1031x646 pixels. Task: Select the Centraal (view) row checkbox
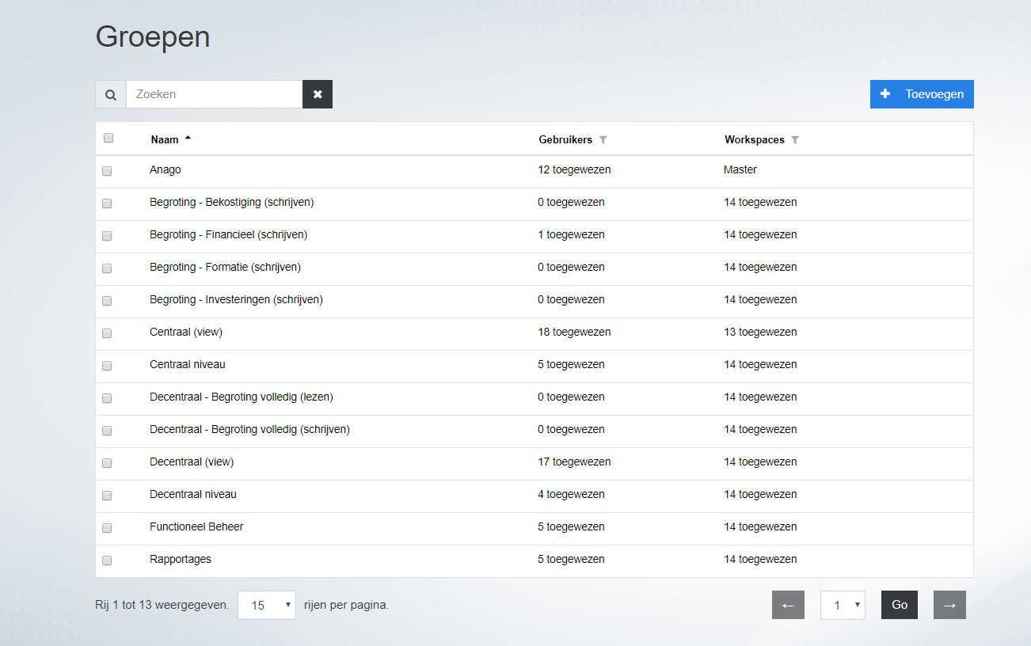coord(107,333)
